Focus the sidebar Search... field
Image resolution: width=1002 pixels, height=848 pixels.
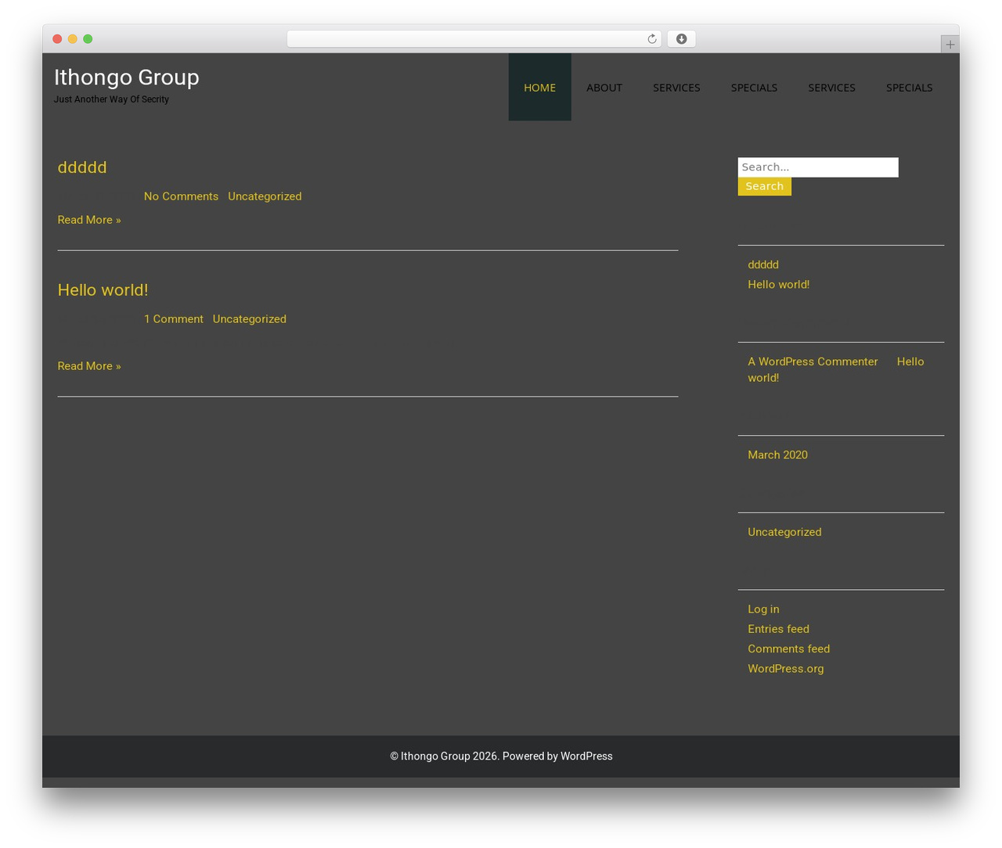coord(818,167)
